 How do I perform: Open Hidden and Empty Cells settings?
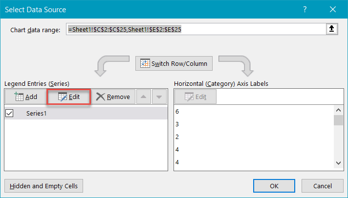(44, 185)
